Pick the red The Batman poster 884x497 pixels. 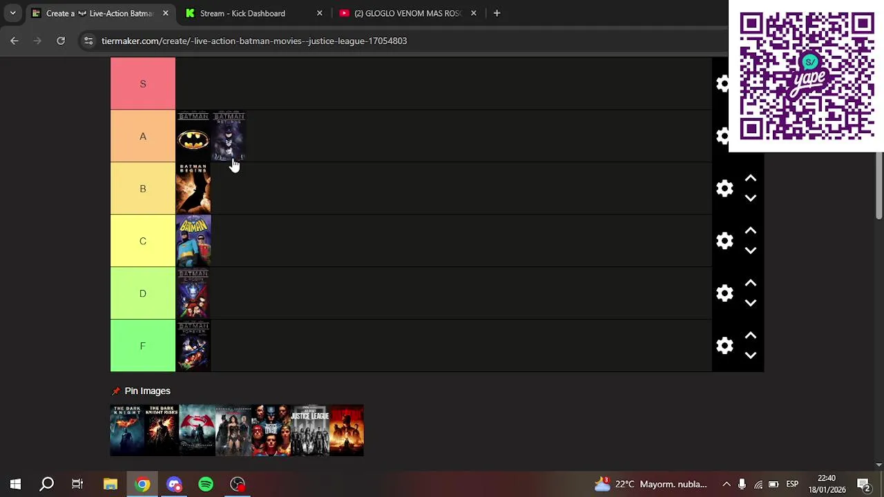(347, 430)
